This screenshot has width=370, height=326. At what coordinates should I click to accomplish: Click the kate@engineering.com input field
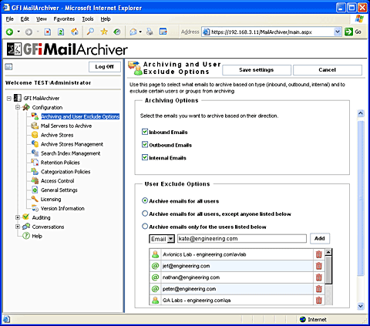[x=242, y=239]
